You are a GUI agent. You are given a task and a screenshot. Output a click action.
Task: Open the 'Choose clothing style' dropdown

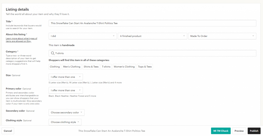(x=65, y=122)
